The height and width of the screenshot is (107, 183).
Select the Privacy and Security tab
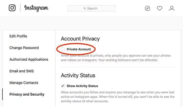point(27,94)
